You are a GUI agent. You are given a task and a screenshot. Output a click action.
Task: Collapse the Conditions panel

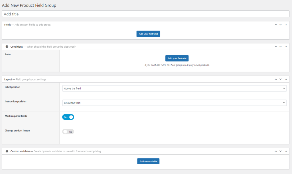(286, 46)
